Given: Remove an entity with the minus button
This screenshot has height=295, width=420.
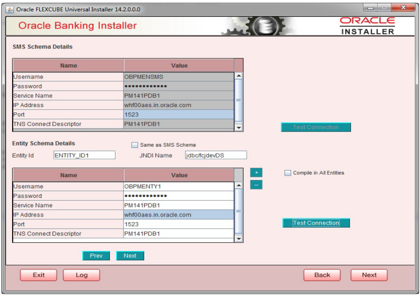Looking at the screenshot, I should coord(257,185).
